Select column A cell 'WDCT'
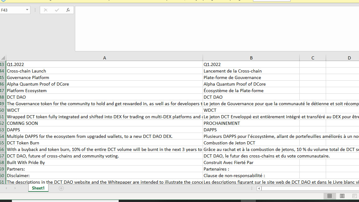The width and height of the screenshot is (359, 202). [x=104, y=110]
